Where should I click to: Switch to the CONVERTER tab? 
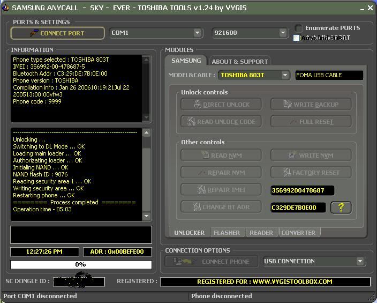click(298, 233)
